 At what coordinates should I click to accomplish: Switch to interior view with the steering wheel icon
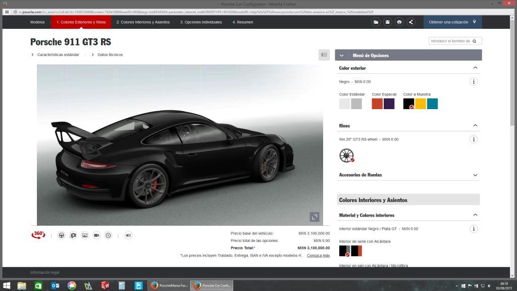pyautogui.click(x=61, y=235)
